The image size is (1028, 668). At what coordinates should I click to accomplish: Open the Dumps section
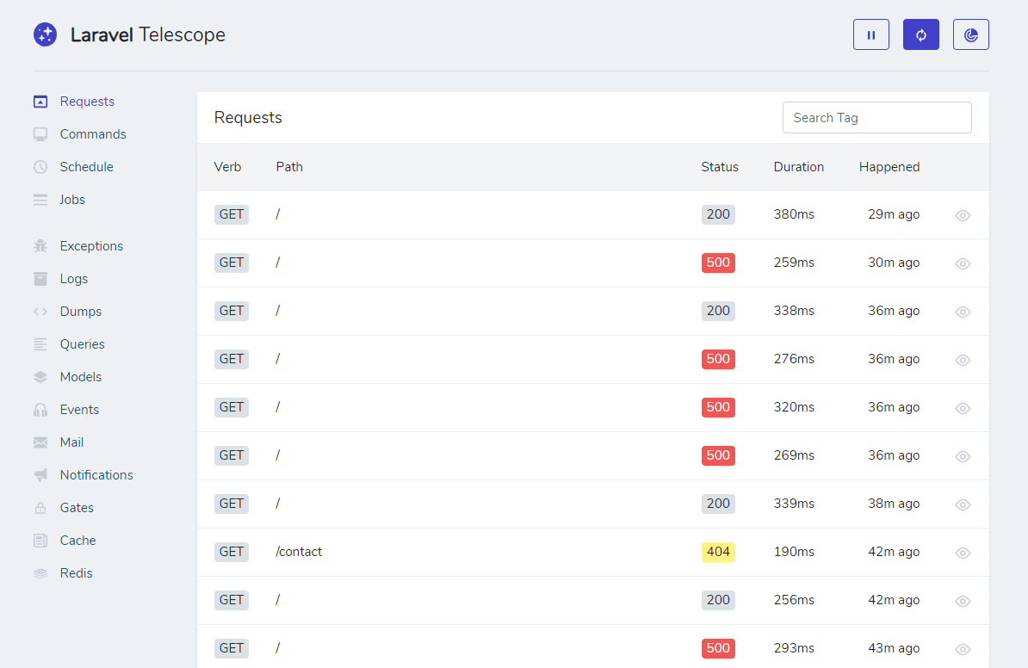[78, 311]
